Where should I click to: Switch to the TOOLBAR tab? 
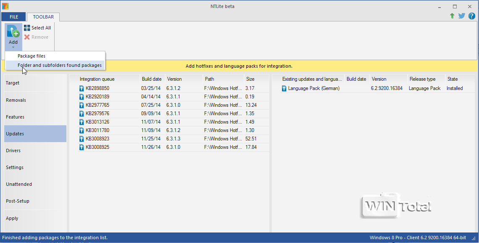[x=43, y=17]
